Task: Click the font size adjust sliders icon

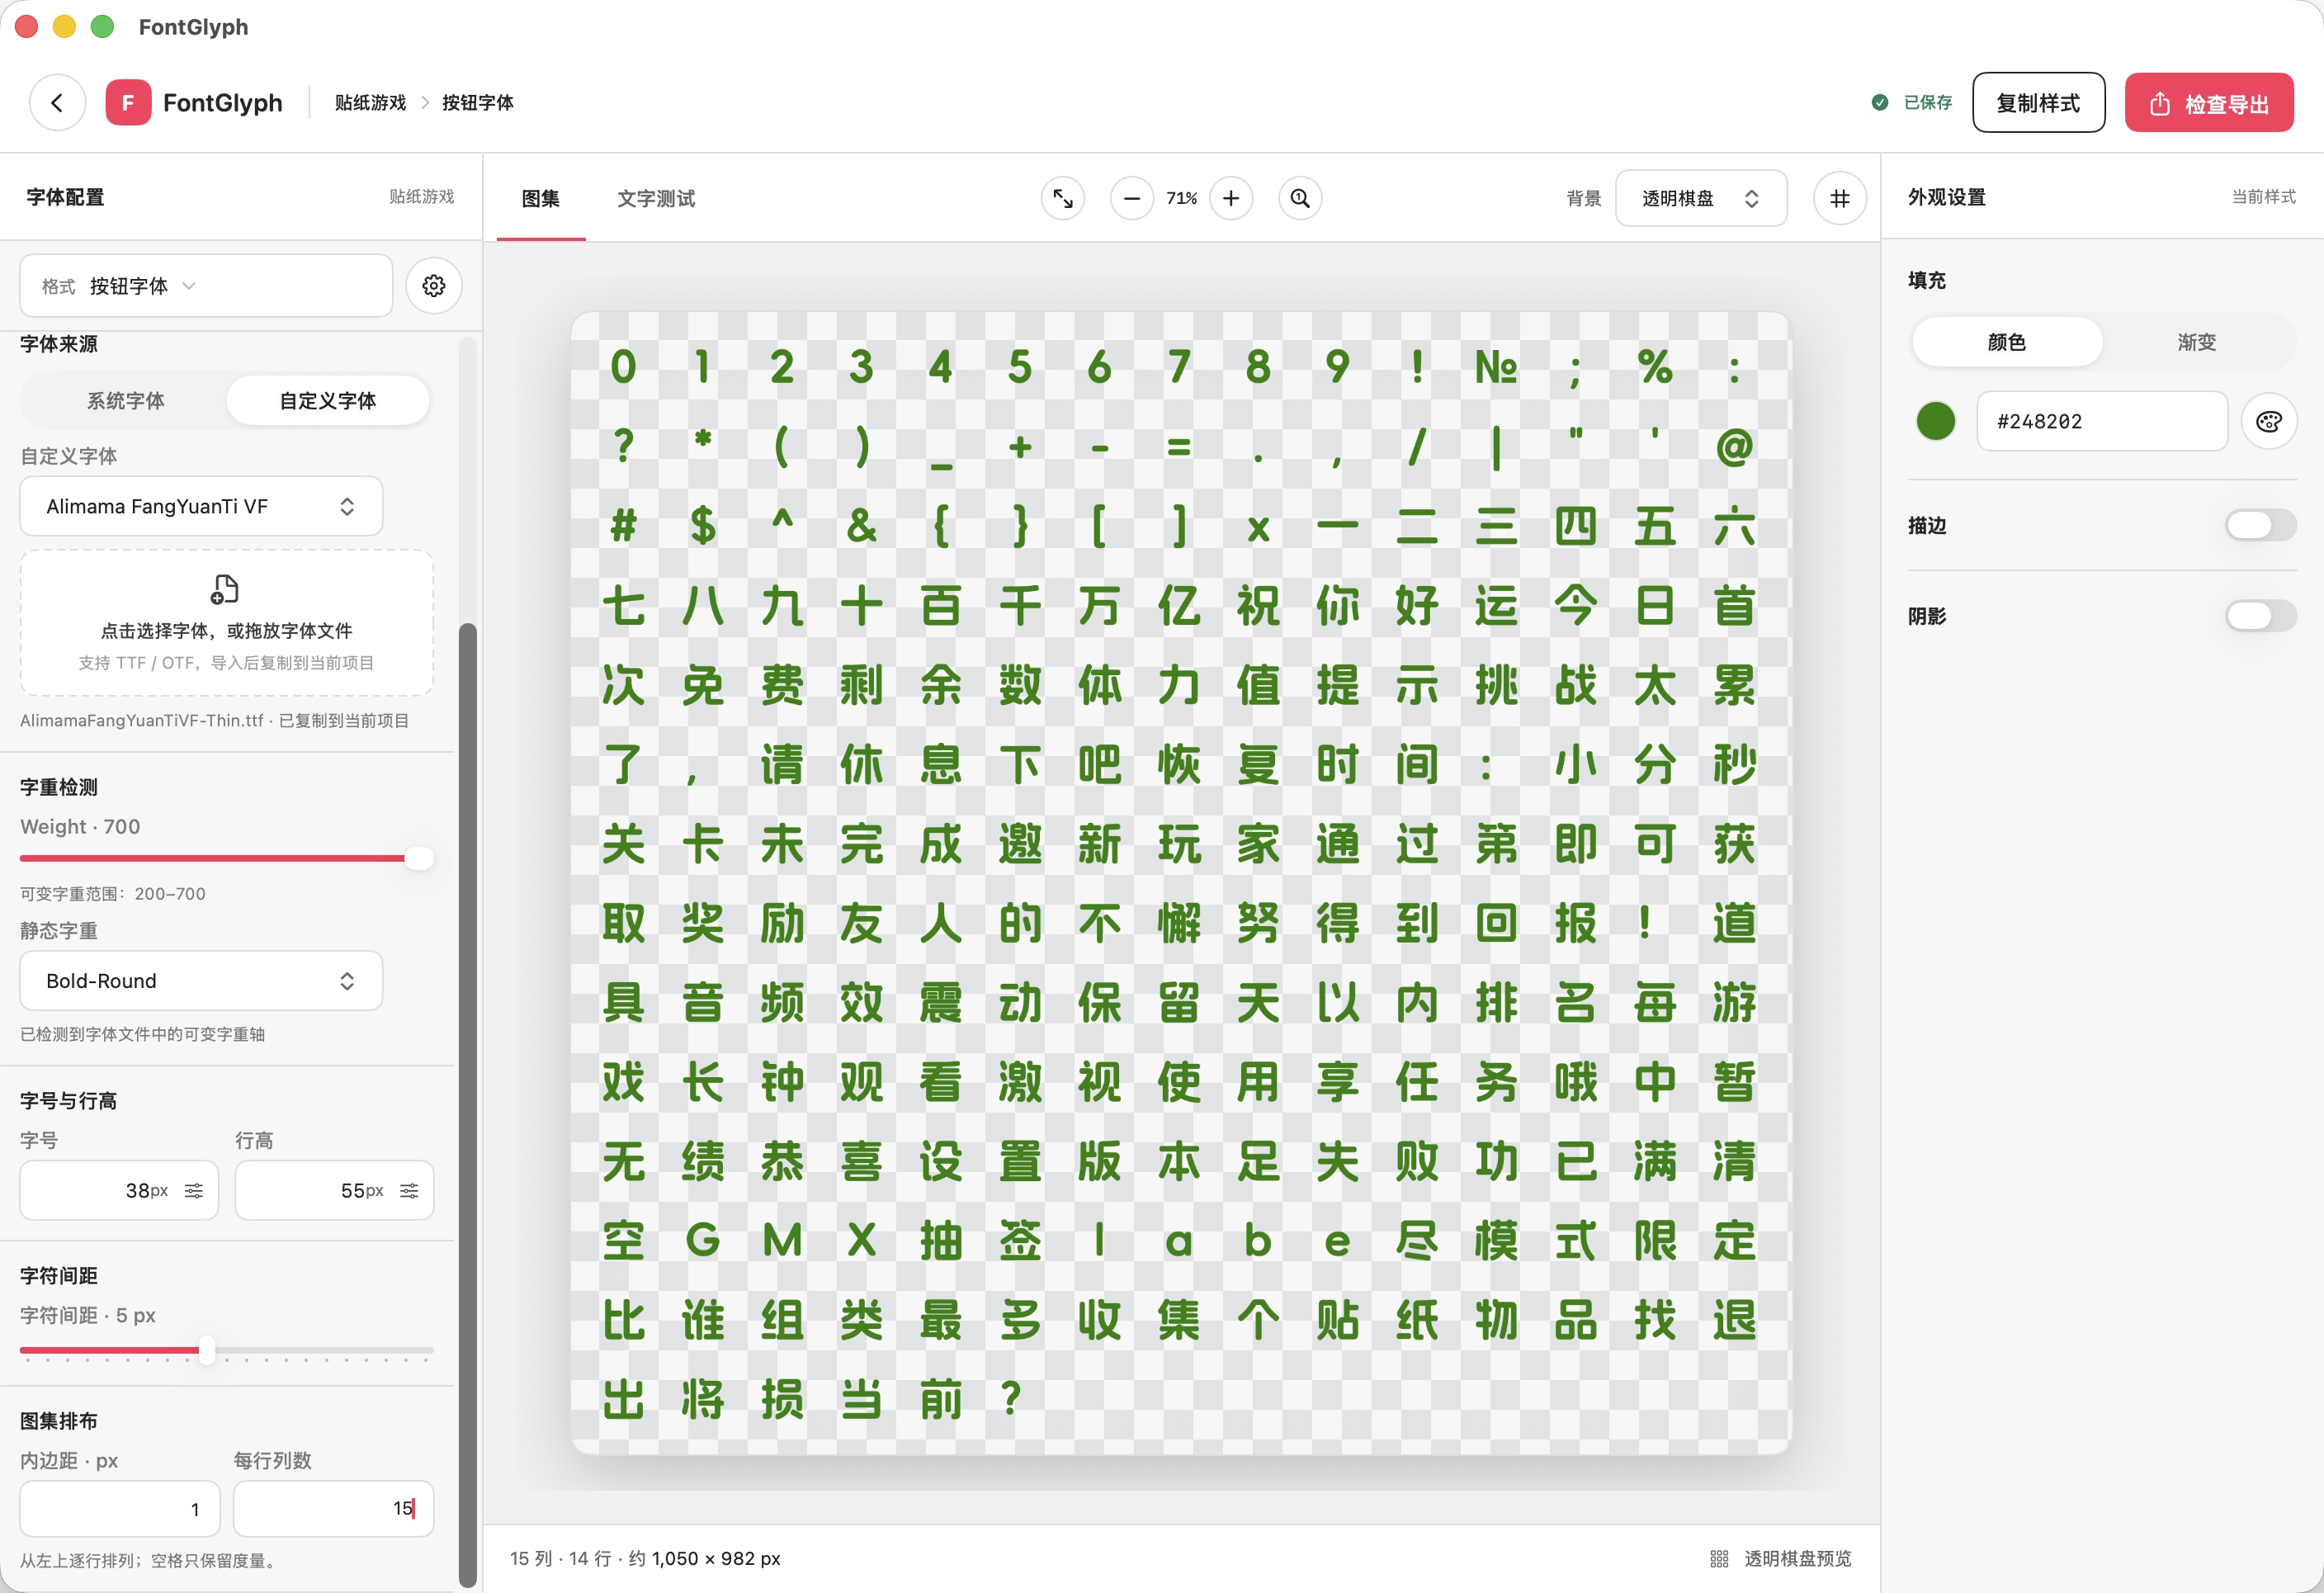Action: (x=194, y=1190)
